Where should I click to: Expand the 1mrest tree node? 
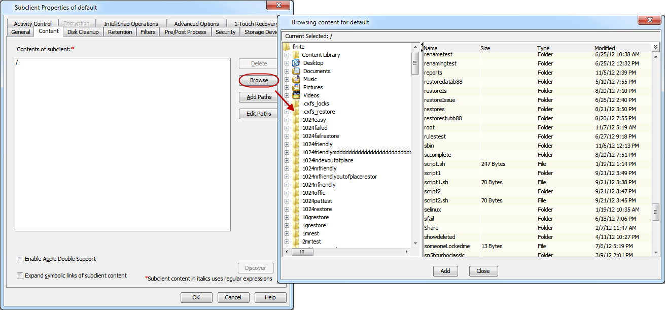point(287,233)
